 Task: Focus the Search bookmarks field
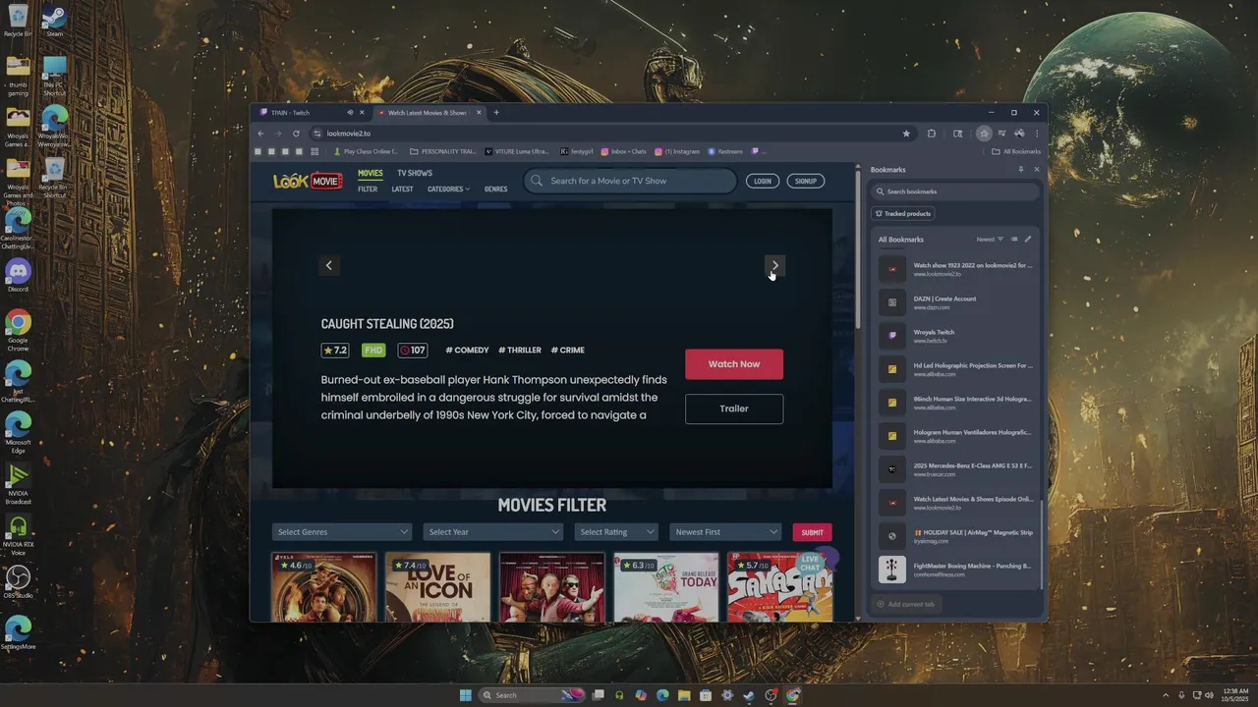point(956,191)
